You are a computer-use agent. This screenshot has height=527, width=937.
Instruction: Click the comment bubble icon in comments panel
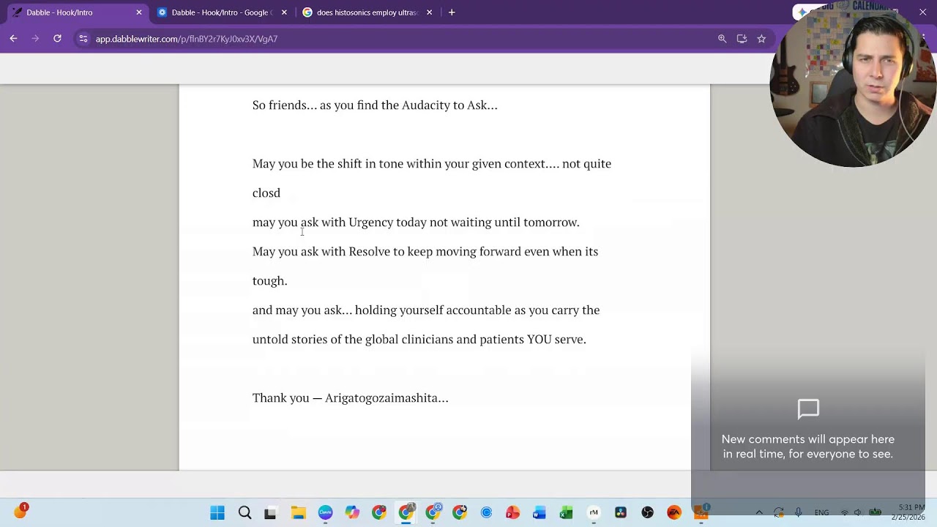click(x=808, y=409)
